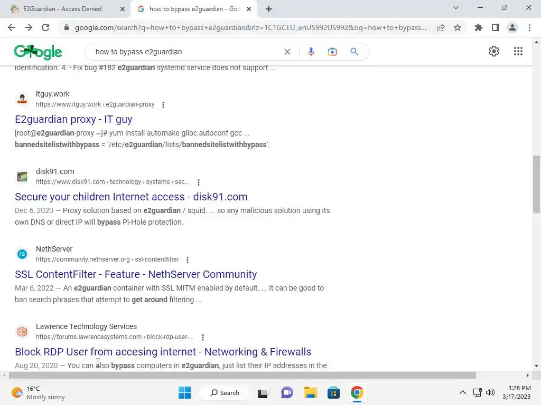The height and width of the screenshot is (405, 541).
Task: Search by image with camera icon
Action: tap(332, 52)
